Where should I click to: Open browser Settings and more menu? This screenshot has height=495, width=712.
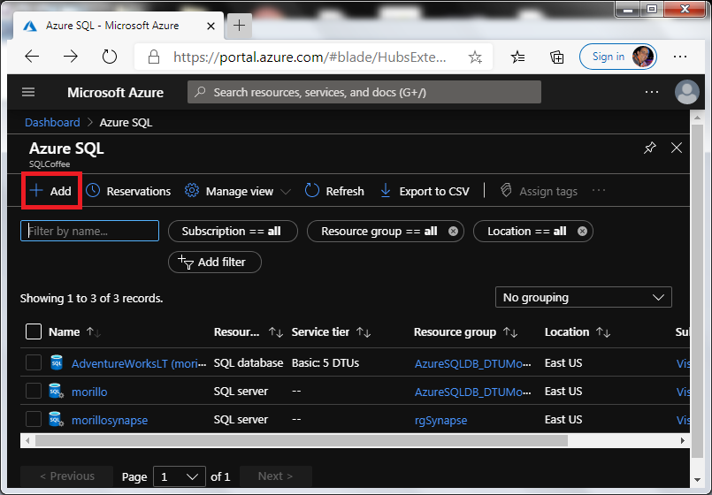(x=680, y=57)
